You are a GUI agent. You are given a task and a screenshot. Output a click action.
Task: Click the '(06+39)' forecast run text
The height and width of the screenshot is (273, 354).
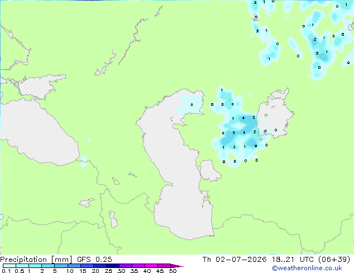coord(334,260)
